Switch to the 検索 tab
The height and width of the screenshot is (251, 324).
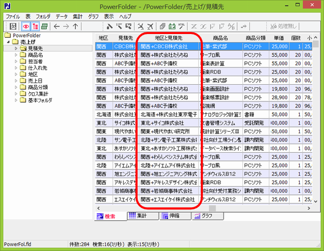pos(111,216)
